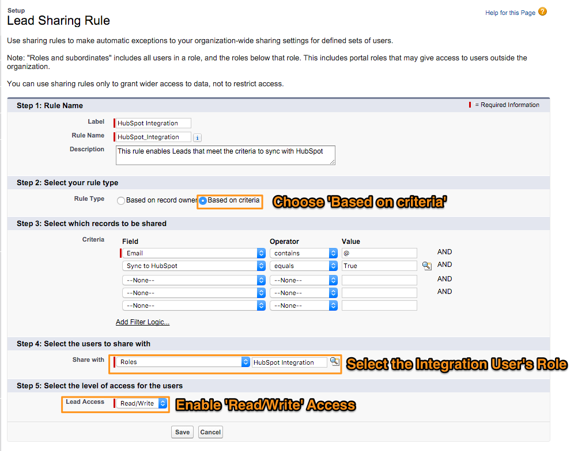Open the 'Add Filter Logic...' link

coord(142,322)
